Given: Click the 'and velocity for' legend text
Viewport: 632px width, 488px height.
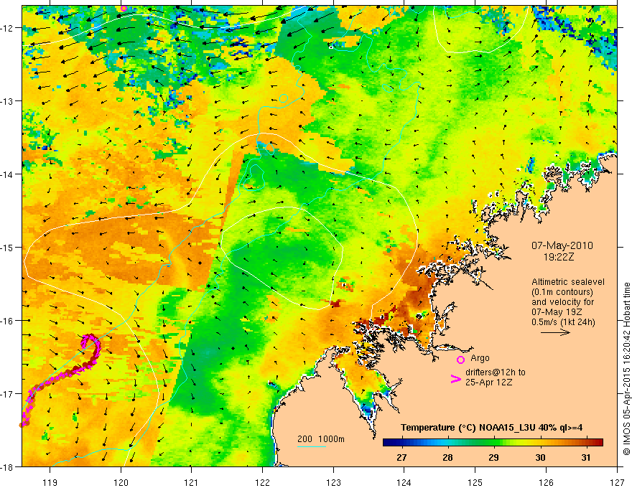Looking at the screenshot, I should click(x=562, y=302).
